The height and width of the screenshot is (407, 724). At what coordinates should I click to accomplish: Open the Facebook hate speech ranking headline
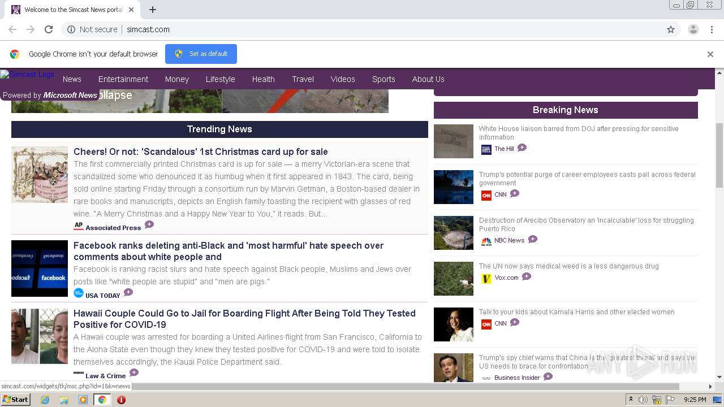coord(229,251)
